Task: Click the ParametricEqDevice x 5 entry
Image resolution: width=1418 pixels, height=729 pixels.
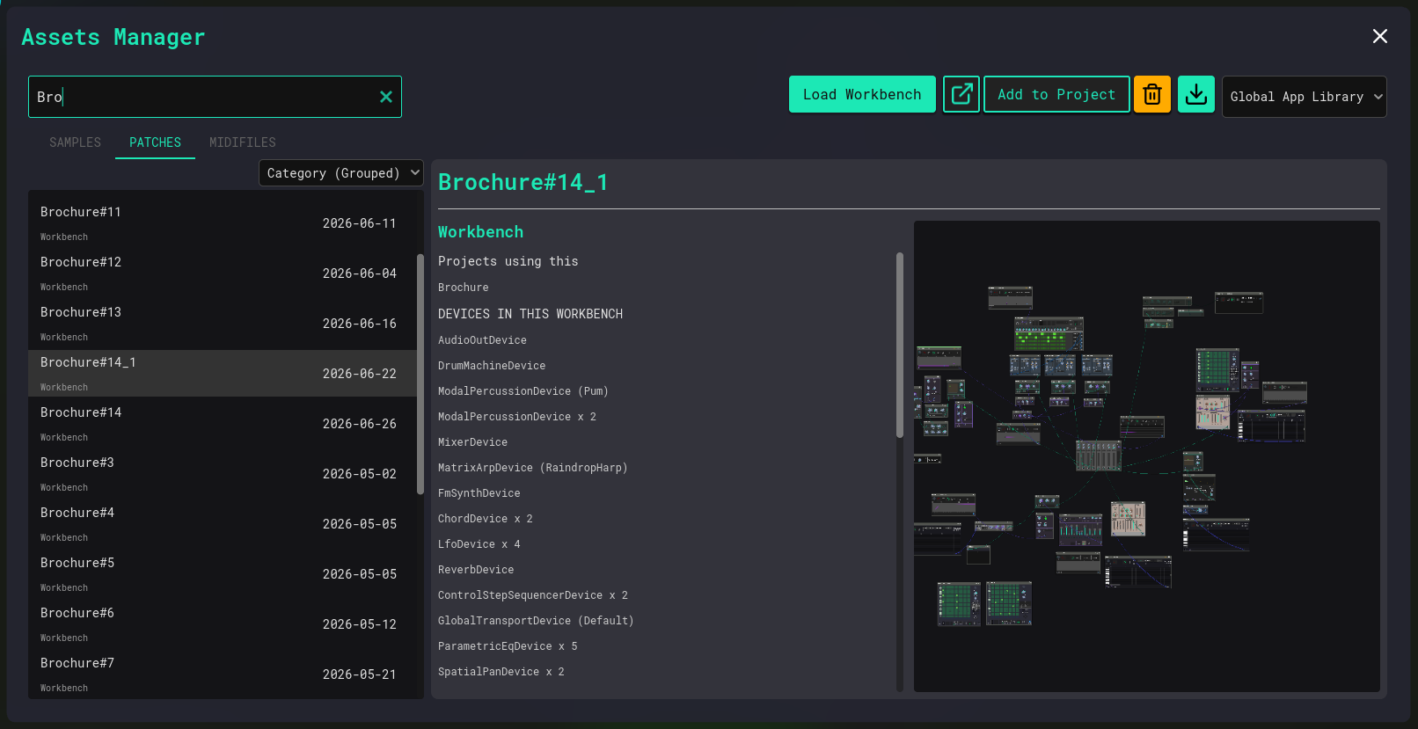Action: tap(508, 646)
